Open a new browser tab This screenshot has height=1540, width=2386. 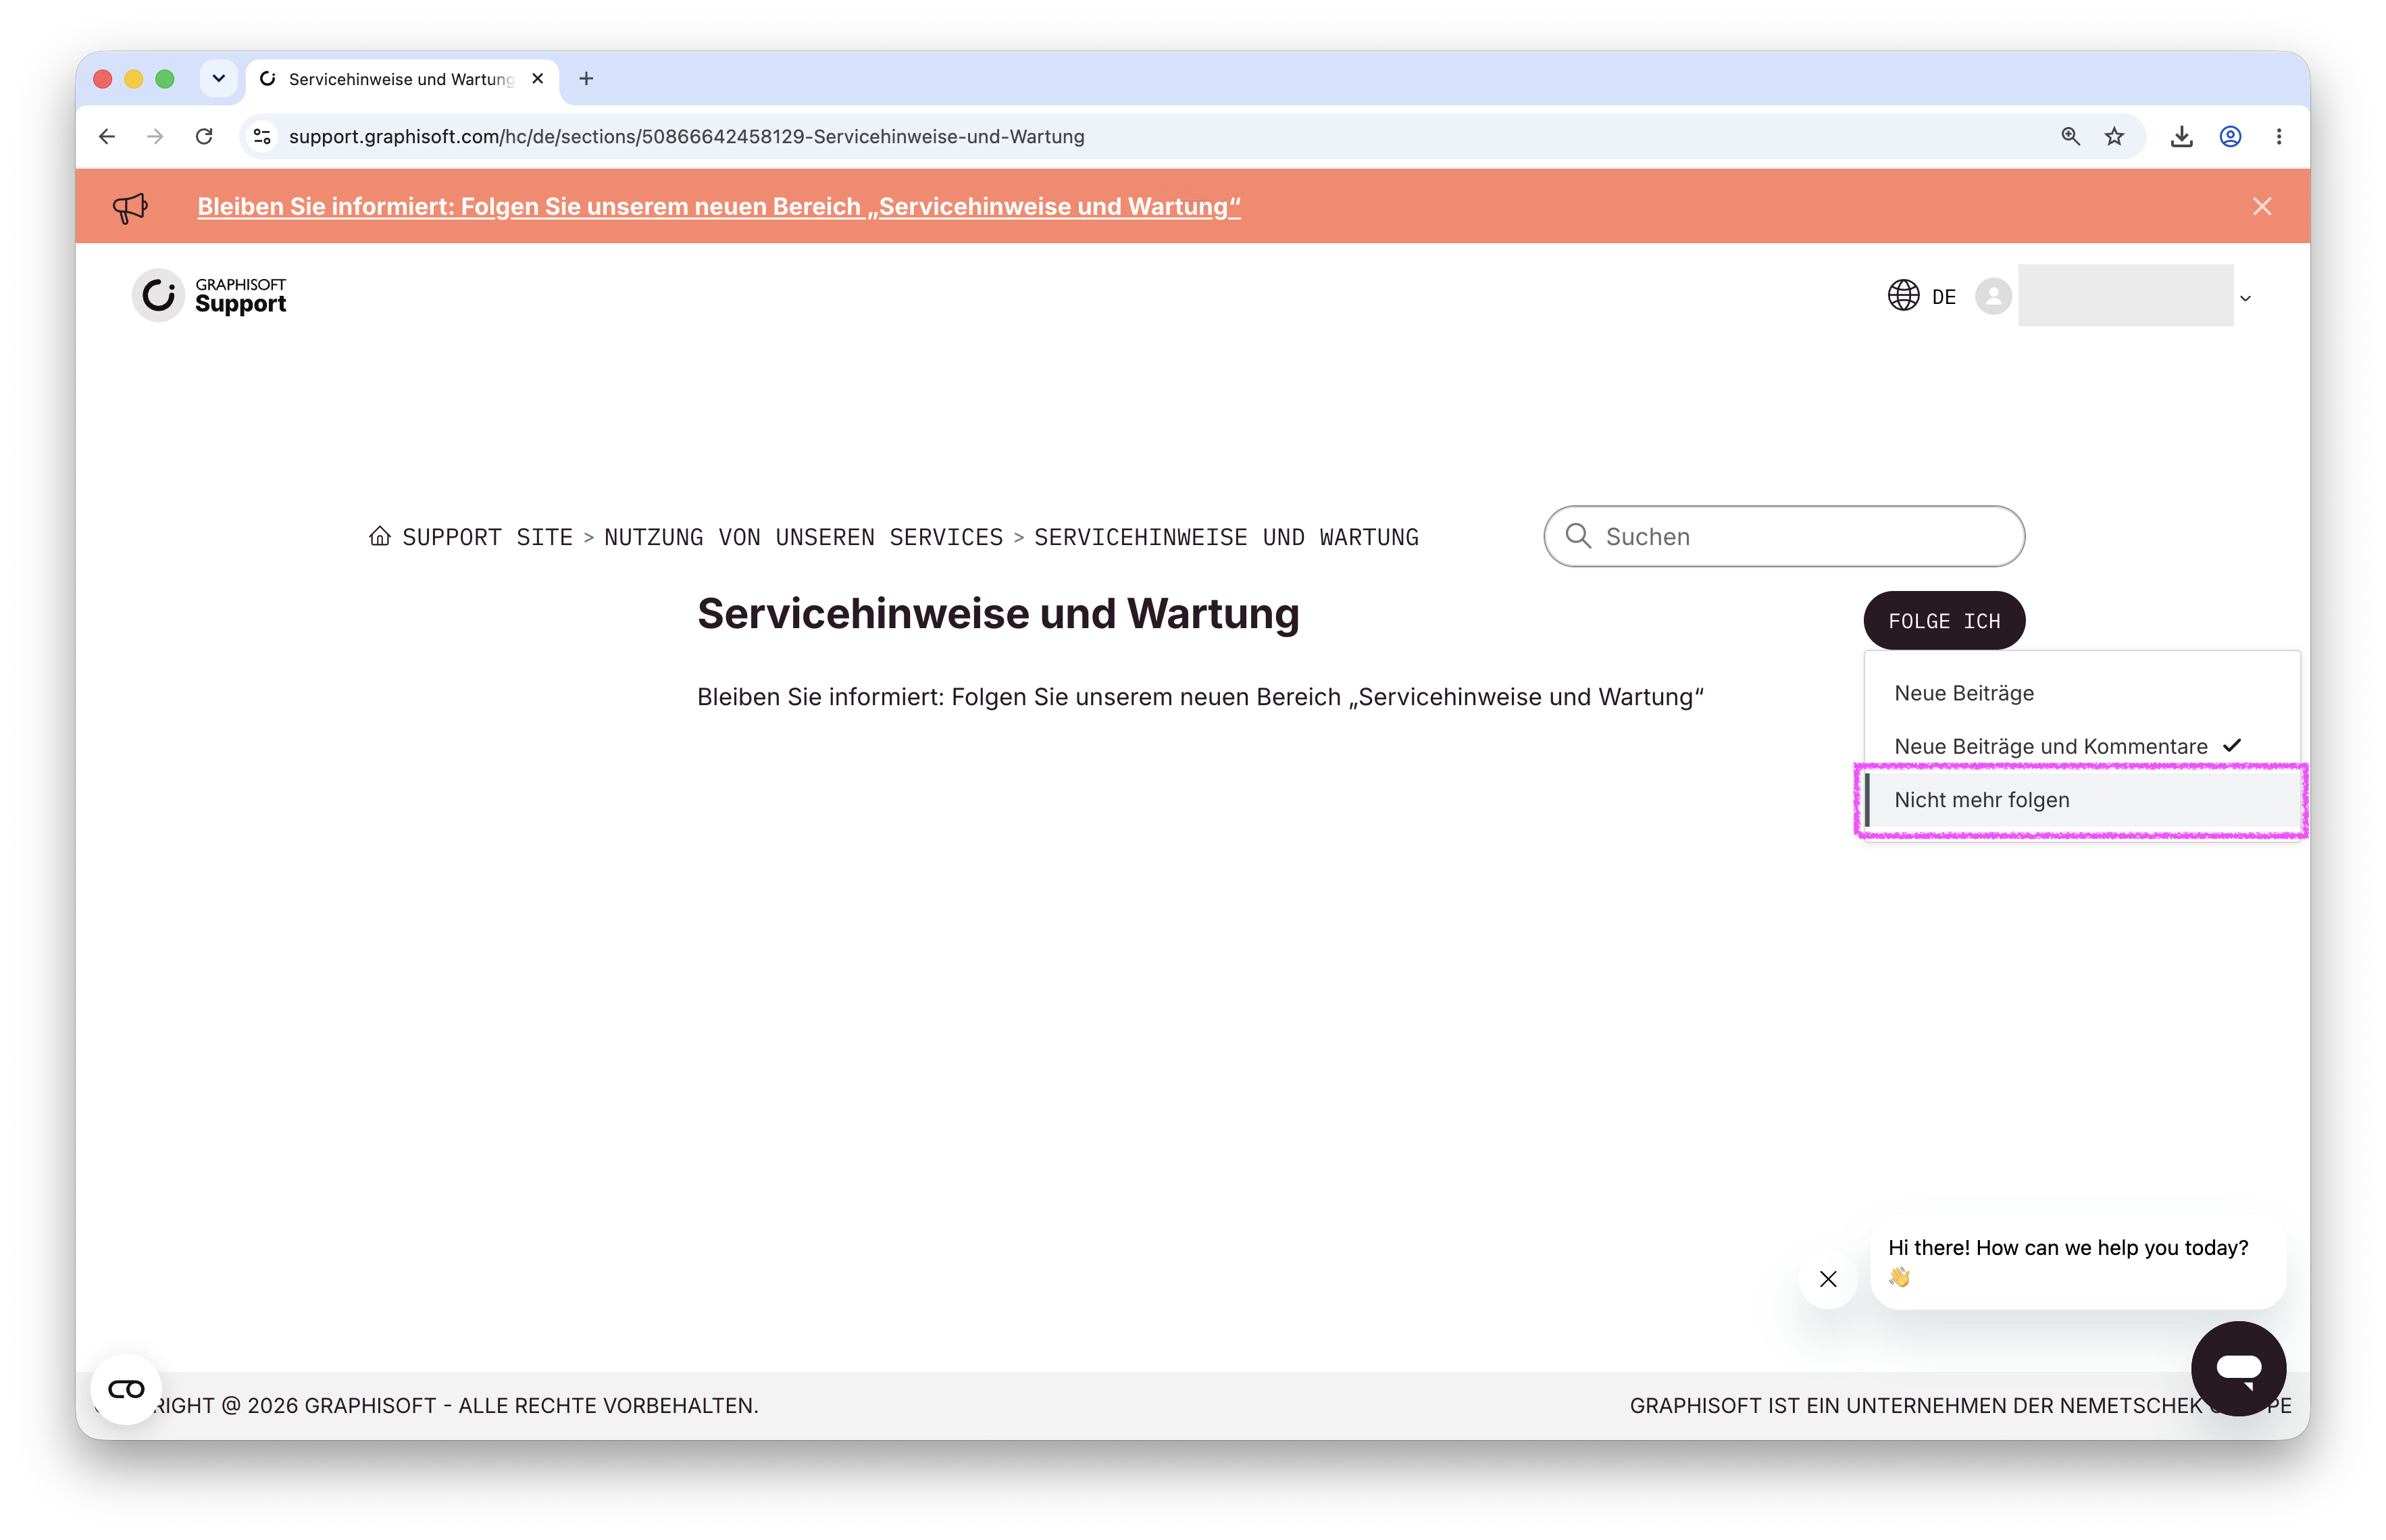[586, 78]
